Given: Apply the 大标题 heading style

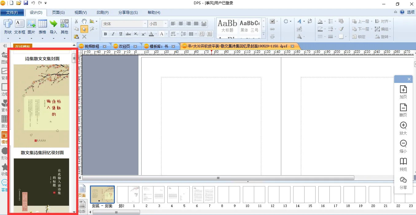Looking at the screenshot, I should point(227,26).
